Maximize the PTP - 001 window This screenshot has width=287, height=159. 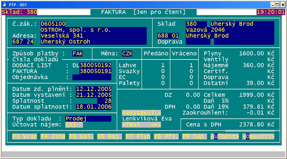[277, 4]
